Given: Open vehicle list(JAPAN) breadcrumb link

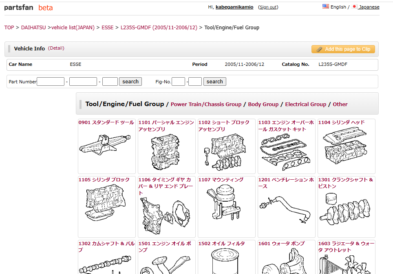Looking at the screenshot, I should pyautogui.click(x=73, y=28).
